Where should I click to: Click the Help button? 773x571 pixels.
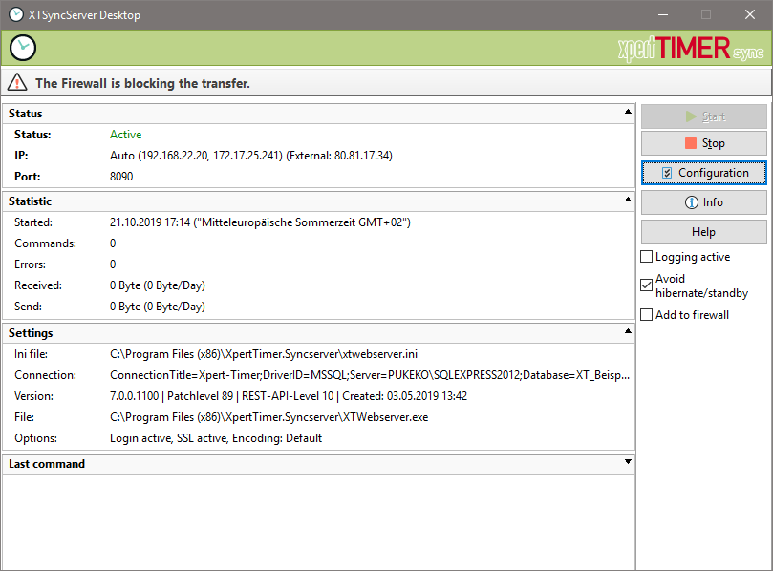coord(704,232)
